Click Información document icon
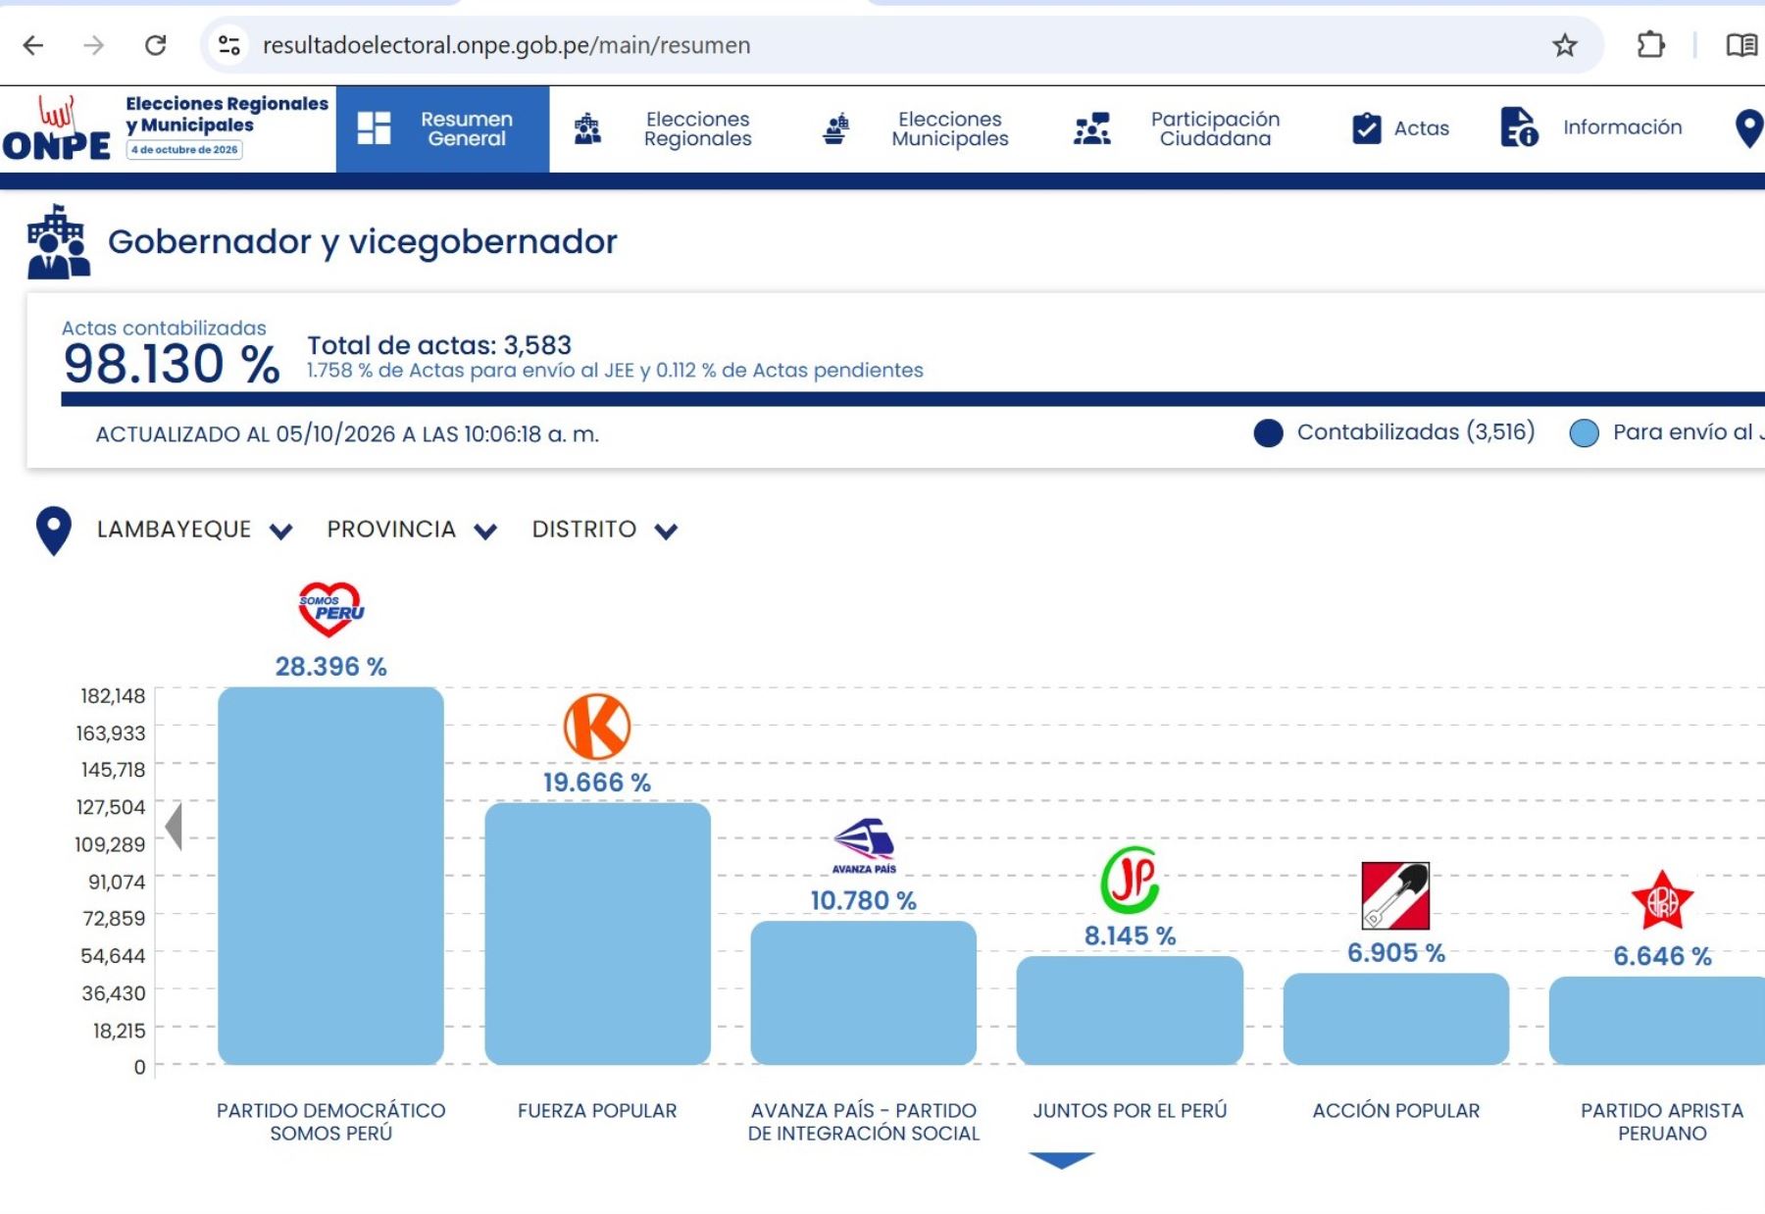 pyautogui.click(x=1519, y=127)
